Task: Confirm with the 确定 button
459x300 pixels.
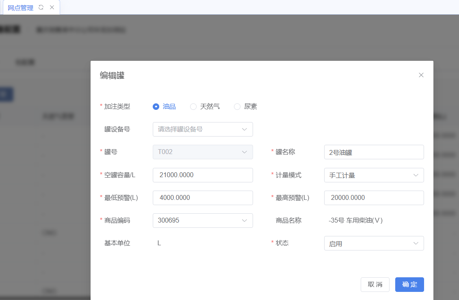Action: (409, 285)
